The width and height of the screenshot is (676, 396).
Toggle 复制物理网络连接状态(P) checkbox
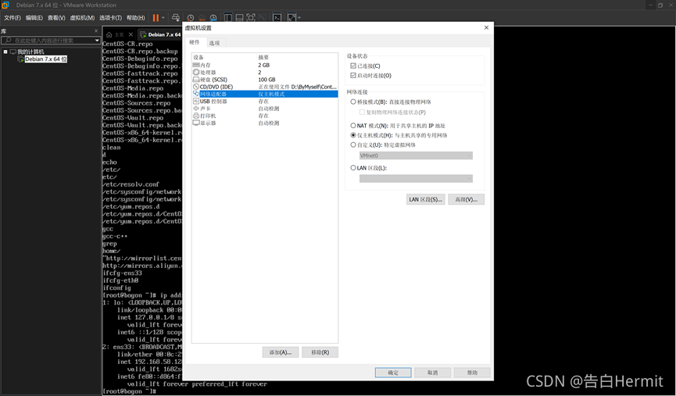(362, 112)
